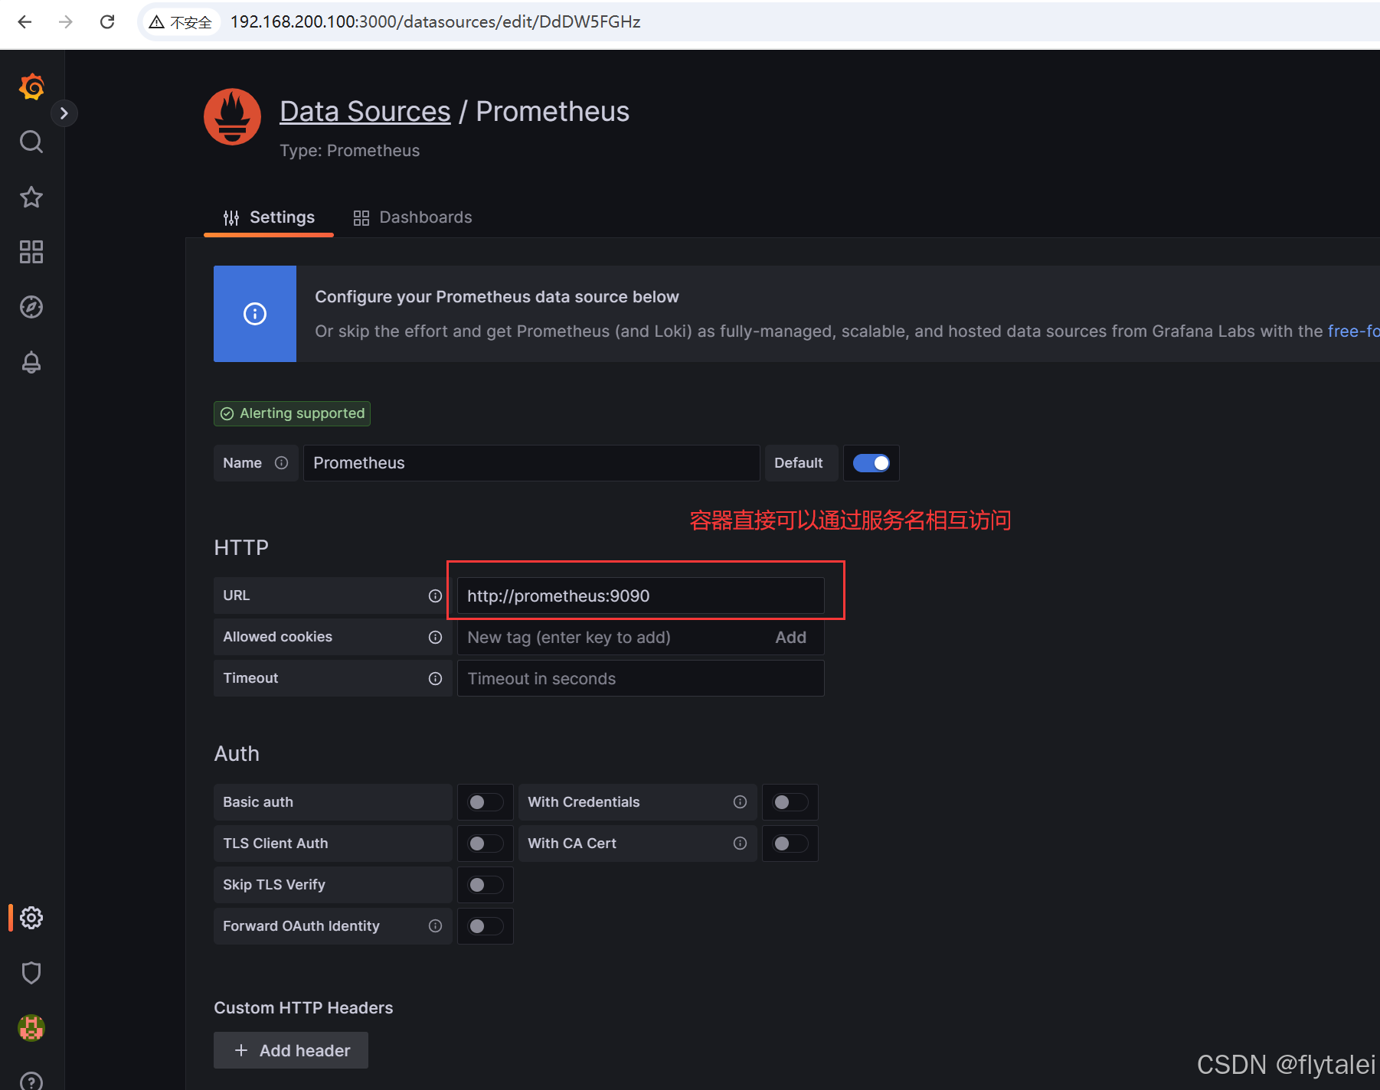Image resolution: width=1380 pixels, height=1090 pixels.
Task: Open Explore compass icon
Action: click(31, 307)
